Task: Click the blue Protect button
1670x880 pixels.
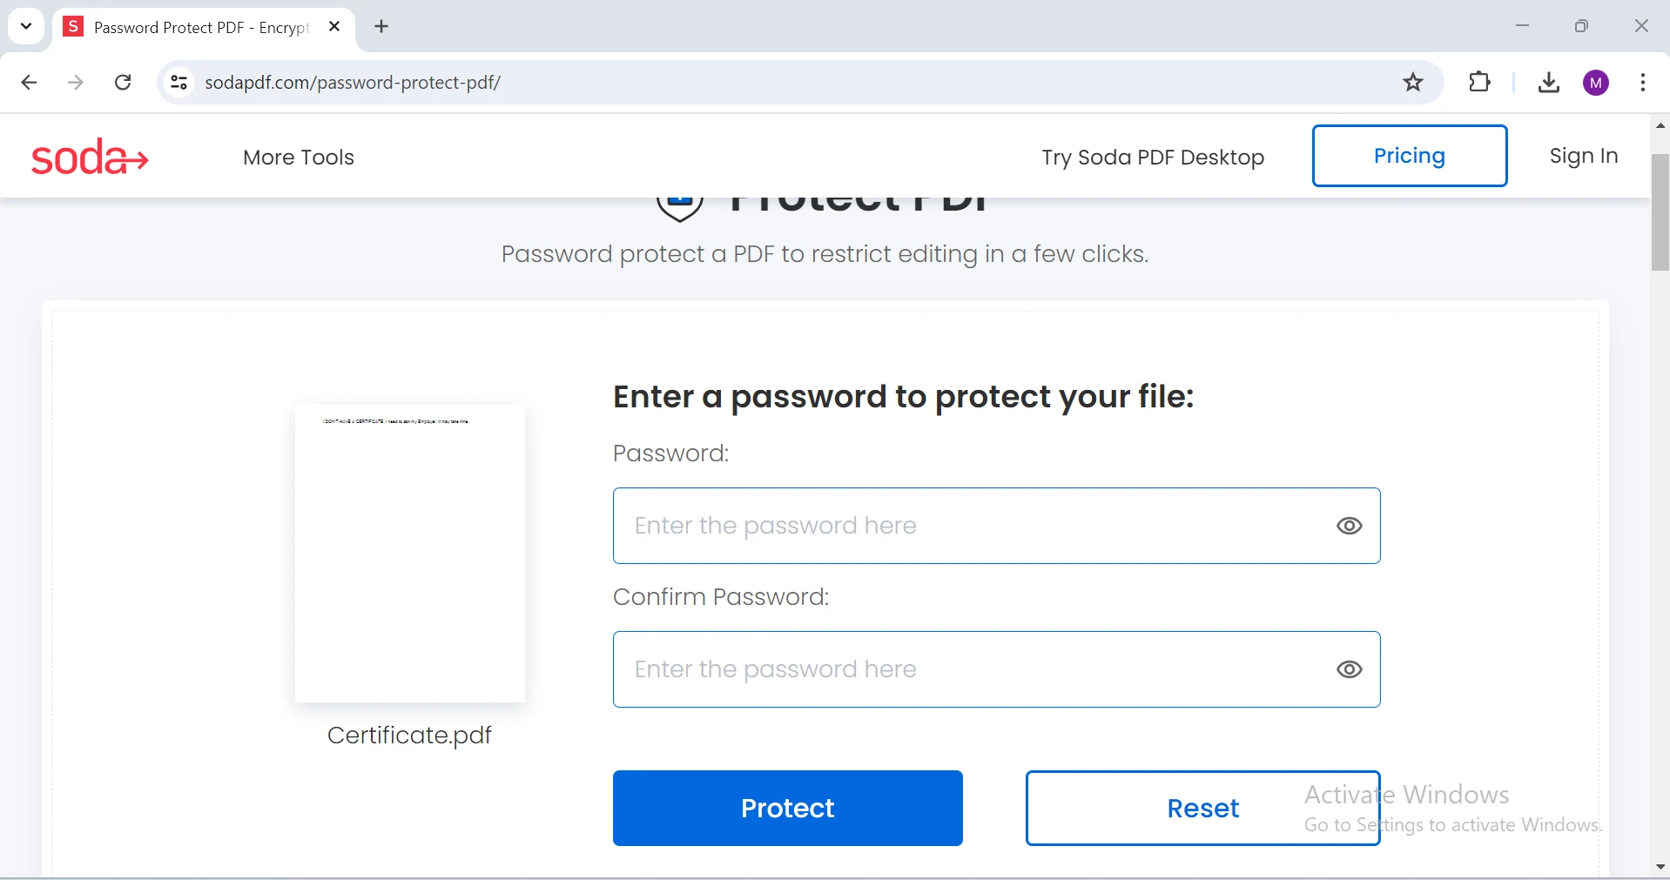Action: [x=787, y=808]
